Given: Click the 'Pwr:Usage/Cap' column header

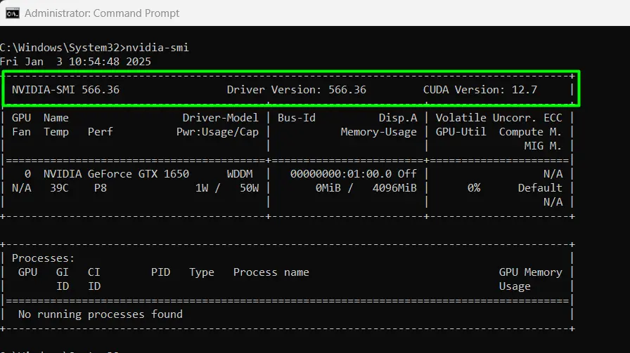Looking at the screenshot, I should (x=217, y=132).
